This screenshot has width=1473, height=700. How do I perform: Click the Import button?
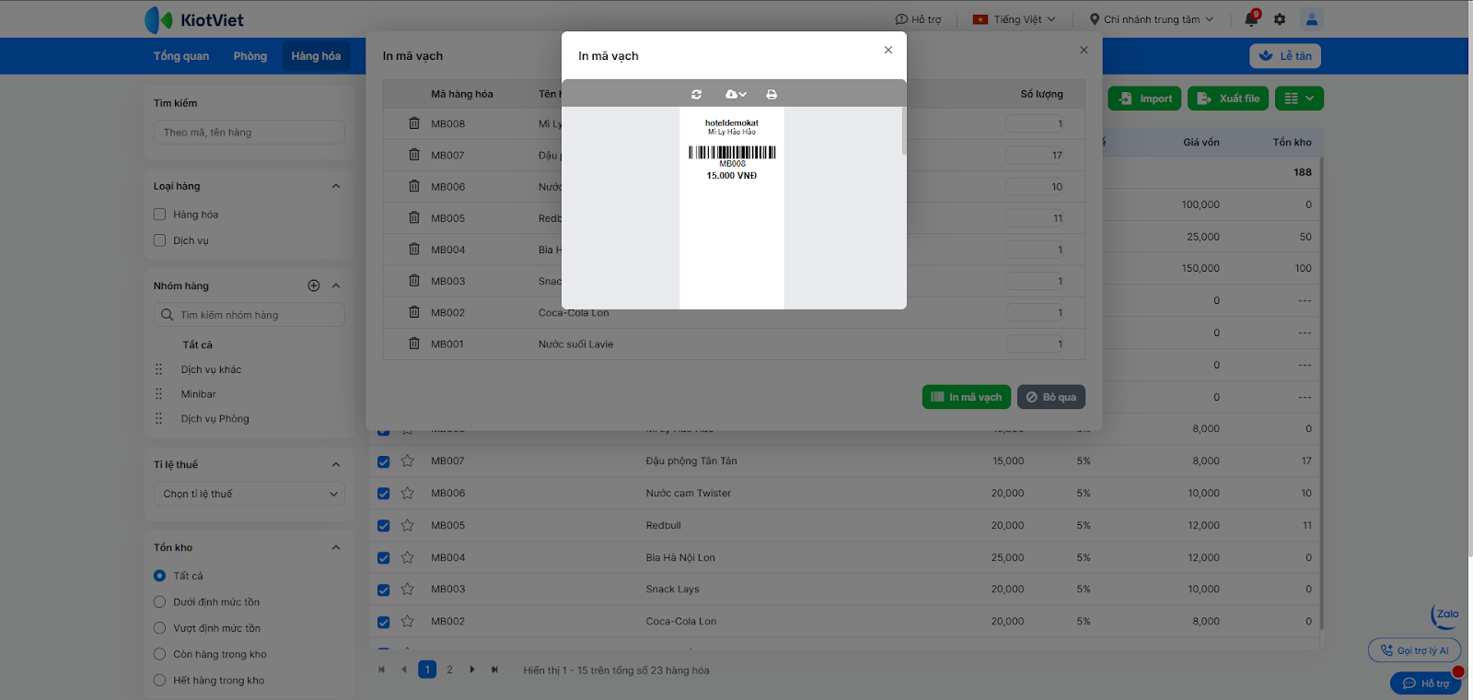click(x=1145, y=99)
